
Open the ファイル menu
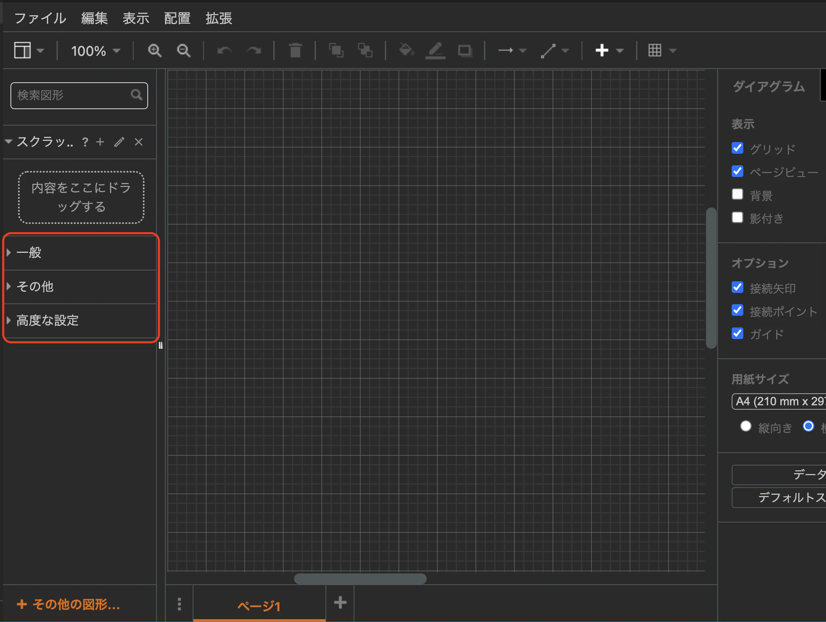pyautogui.click(x=40, y=18)
